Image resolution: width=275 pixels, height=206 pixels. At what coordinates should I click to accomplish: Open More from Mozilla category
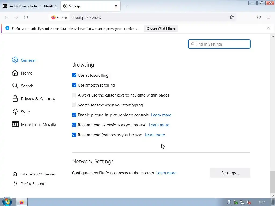[x=34, y=124]
